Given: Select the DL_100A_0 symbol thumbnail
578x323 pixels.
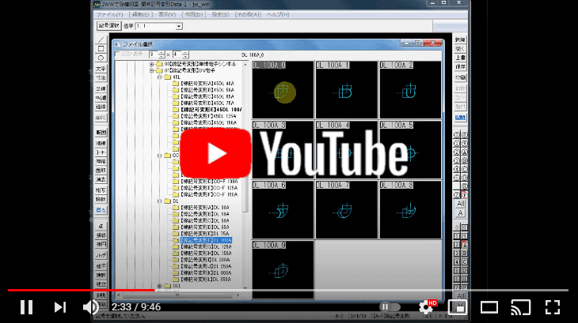Looking at the screenshot, I should tap(283, 90).
